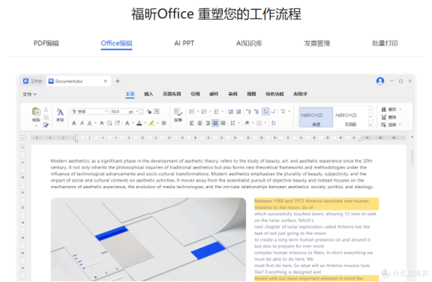
Task: Open the font name dropdown
Action: coord(106,112)
